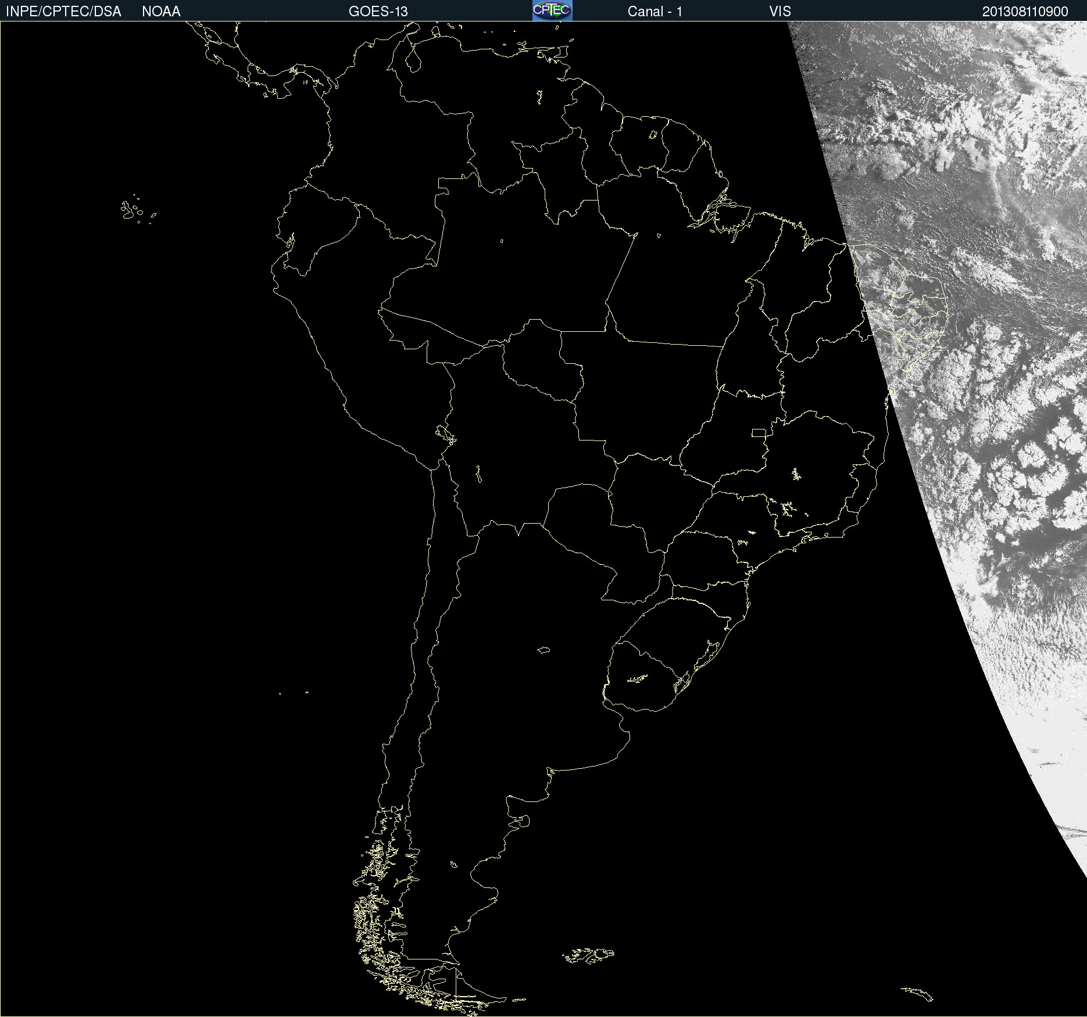
Task: Click the visible cloud imagery over the Atlantic
Action: coord(988,407)
